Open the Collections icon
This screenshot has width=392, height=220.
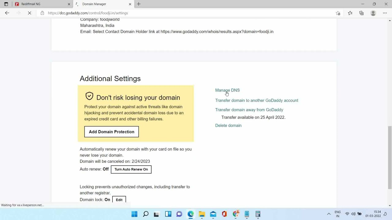(361, 13)
